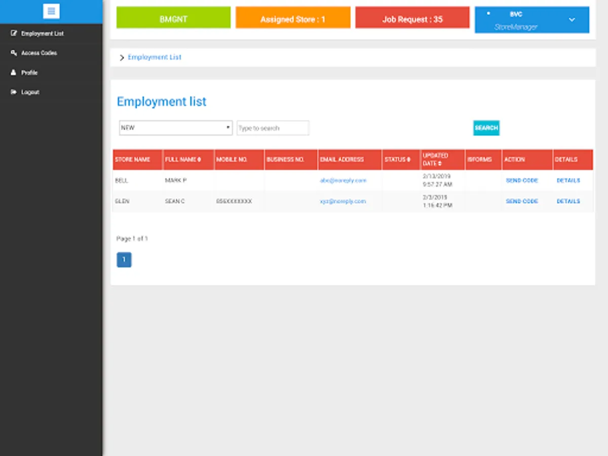
Task: Click the SEAN C name cell
Action: (175, 201)
